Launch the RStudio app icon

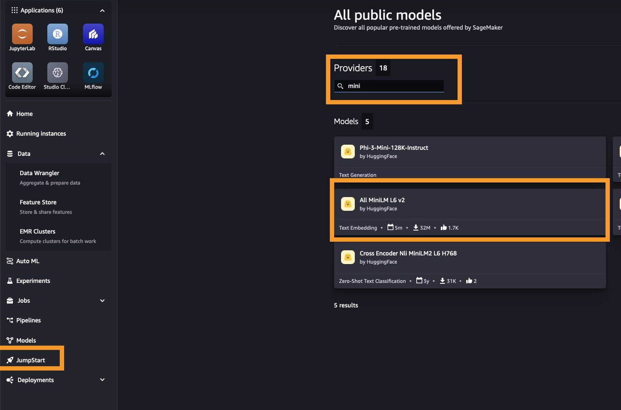pos(58,34)
